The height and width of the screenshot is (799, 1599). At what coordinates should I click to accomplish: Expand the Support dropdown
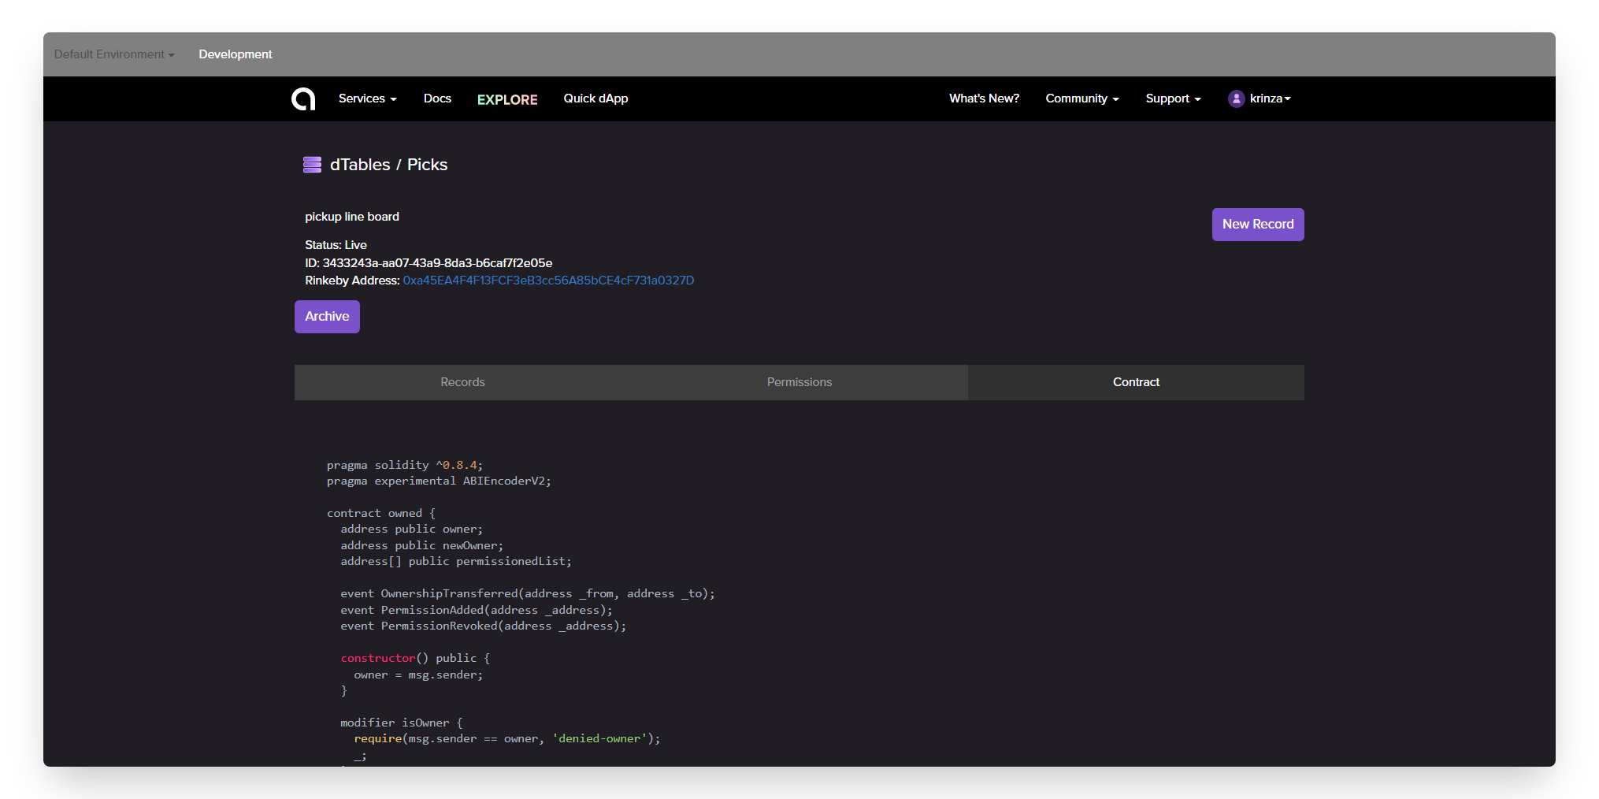(1173, 98)
